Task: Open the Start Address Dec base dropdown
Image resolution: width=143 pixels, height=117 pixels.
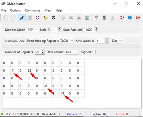Action: (x=117, y=41)
